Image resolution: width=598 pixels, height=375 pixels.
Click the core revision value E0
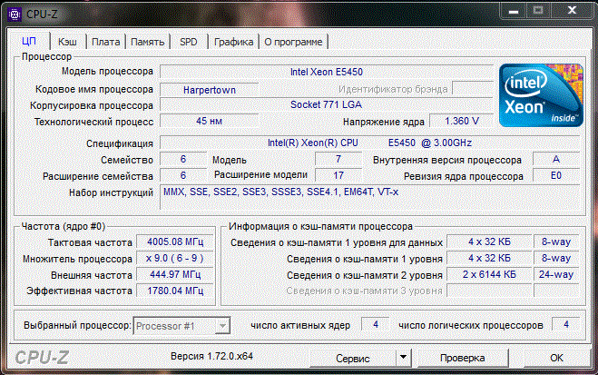click(x=556, y=175)
